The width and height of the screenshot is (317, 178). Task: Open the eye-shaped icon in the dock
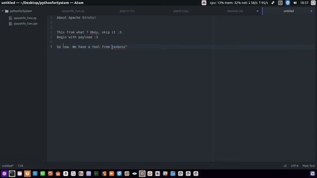[134, 174]
